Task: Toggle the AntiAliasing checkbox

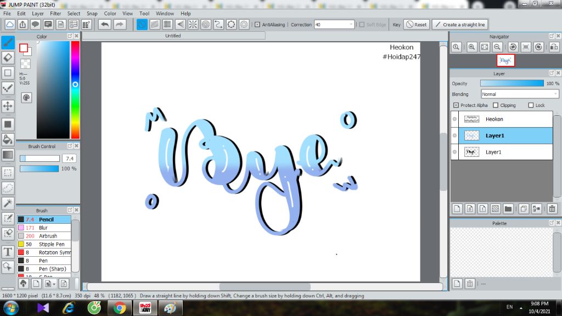Action: pyautogui.click(x=257, y=25)
